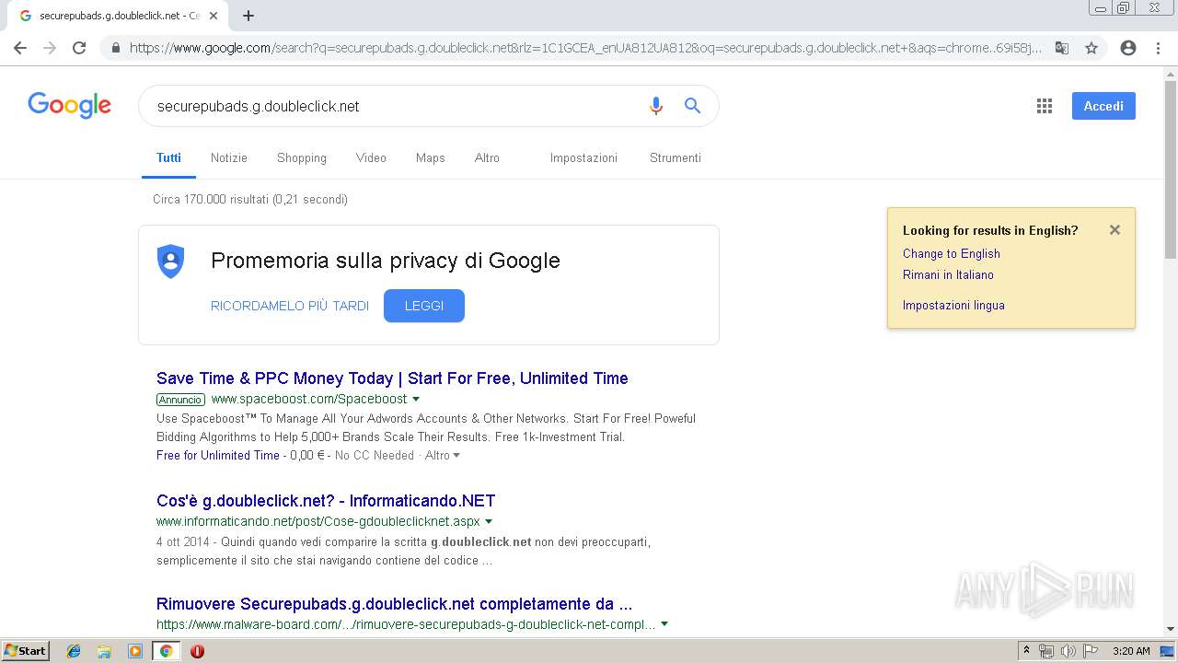Expand the Altro ad sitelinks arrow

(456, 456)
